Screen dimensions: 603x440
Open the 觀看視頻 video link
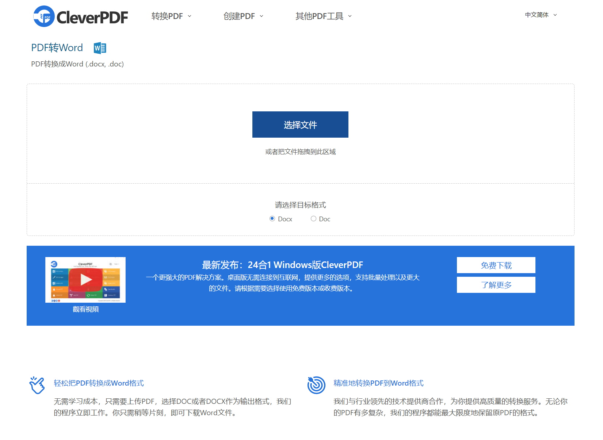[x=87, y=309]
